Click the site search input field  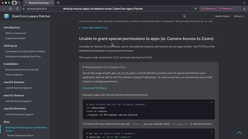point(197,16)
